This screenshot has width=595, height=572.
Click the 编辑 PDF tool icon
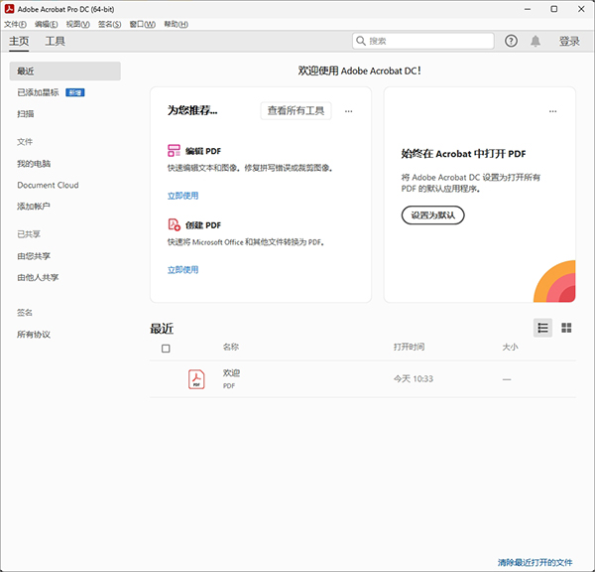[x=174, y=150]
